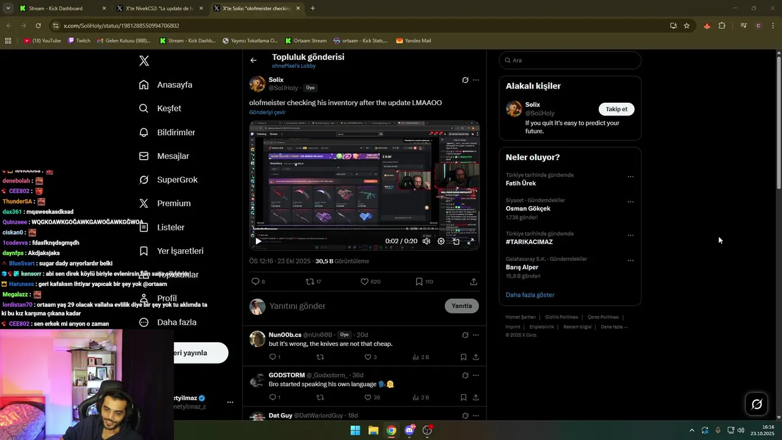Open video settings gear
The image size is (782, 440).
click(441, 241)
